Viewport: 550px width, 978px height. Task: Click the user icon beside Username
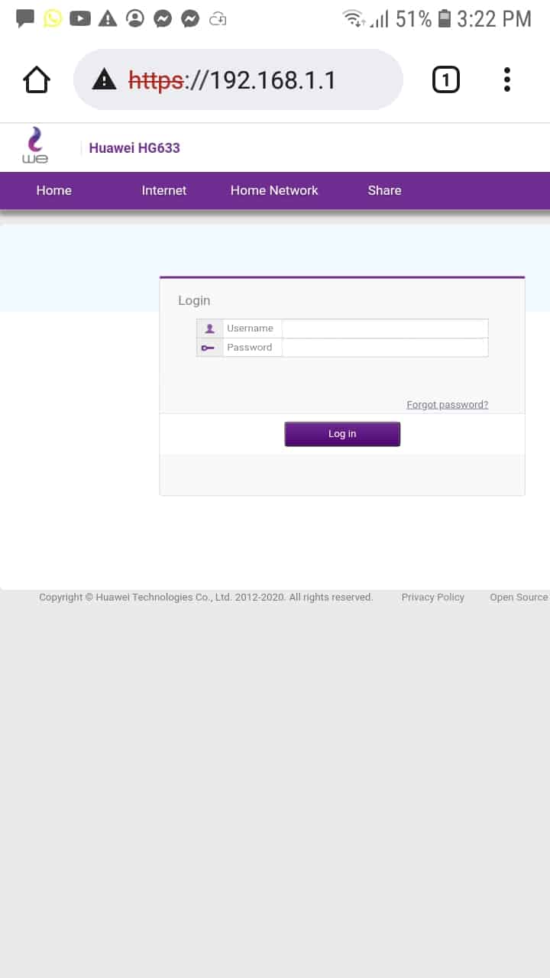point(209,329)
